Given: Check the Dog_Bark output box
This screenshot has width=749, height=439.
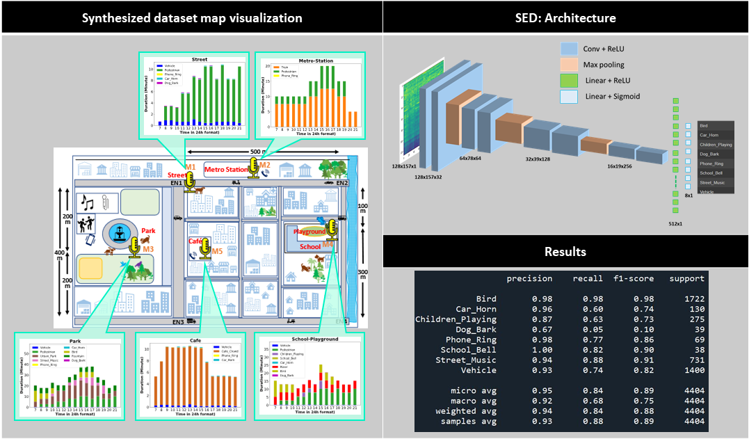Looking at the screenshot, I should [688, 151].
